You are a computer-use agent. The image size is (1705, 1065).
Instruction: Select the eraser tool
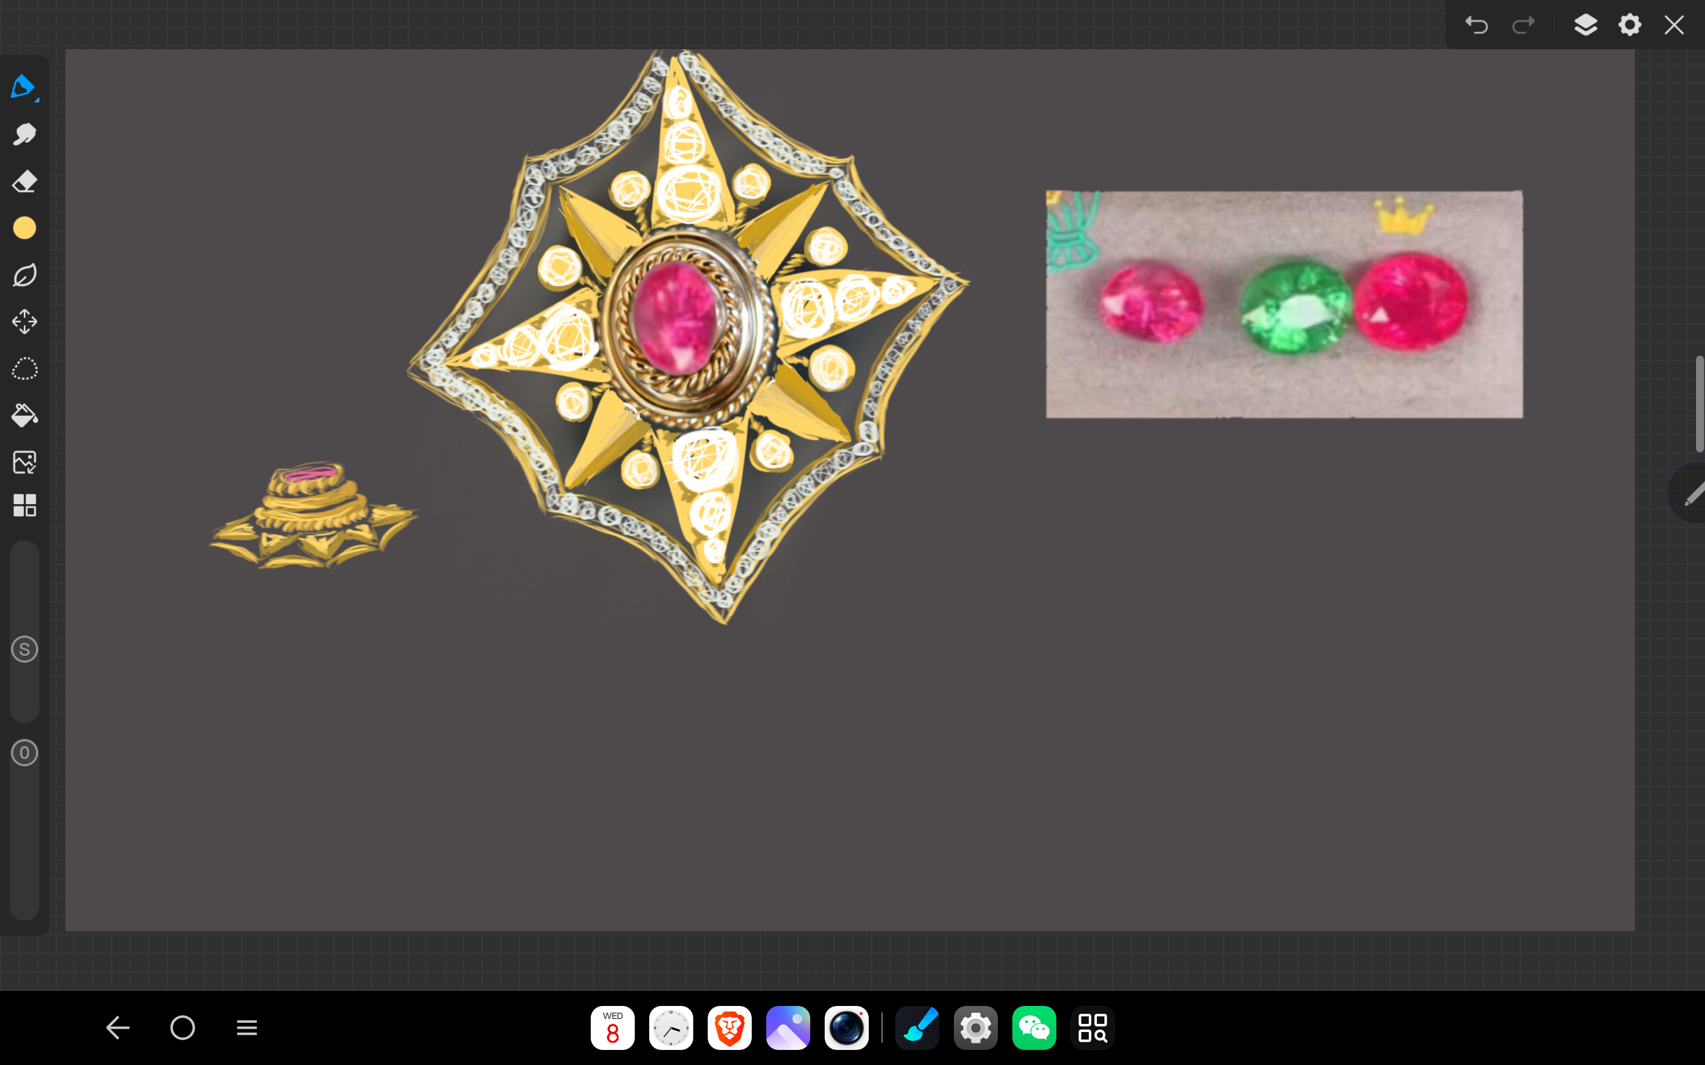(24, 181)
